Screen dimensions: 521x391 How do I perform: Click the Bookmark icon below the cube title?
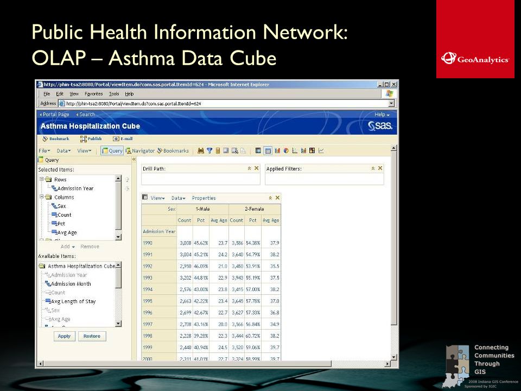[55, 138]
